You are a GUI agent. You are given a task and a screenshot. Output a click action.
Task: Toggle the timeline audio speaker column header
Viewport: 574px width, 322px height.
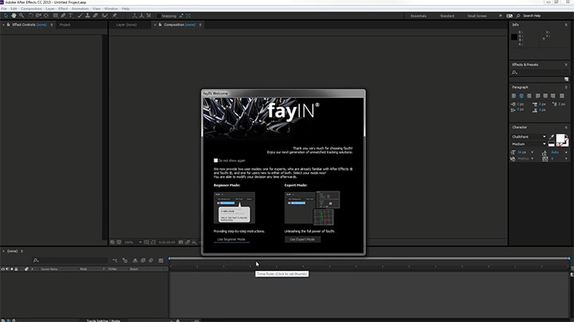click(7, 269)
